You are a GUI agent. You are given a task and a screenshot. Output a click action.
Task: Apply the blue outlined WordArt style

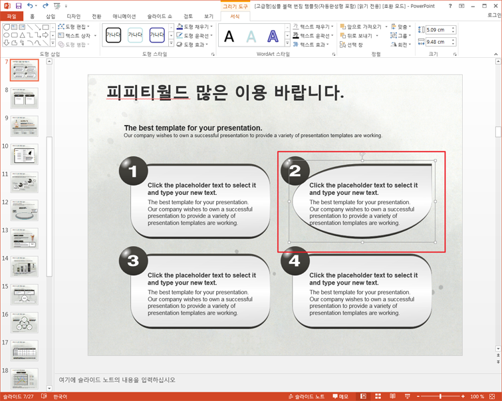[273, 36]
